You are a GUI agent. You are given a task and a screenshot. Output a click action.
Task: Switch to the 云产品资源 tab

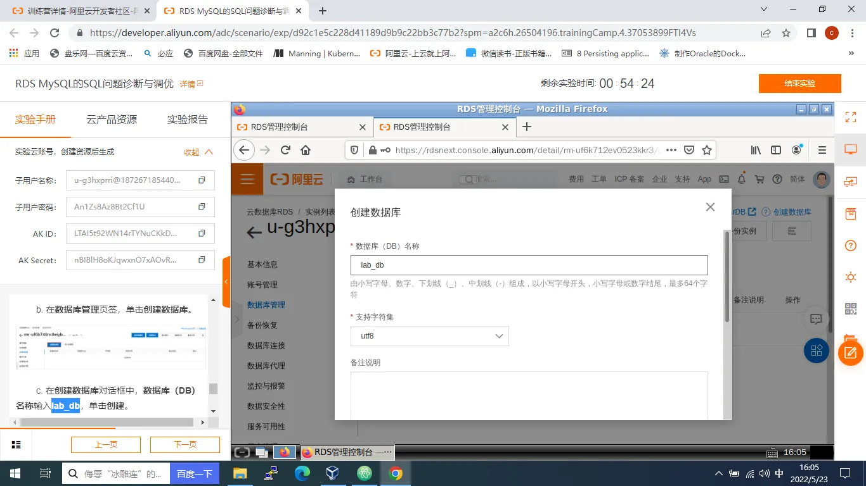point(112,119)
